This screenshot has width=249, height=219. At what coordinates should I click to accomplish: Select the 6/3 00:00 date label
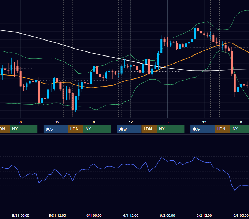coord(241,215)
